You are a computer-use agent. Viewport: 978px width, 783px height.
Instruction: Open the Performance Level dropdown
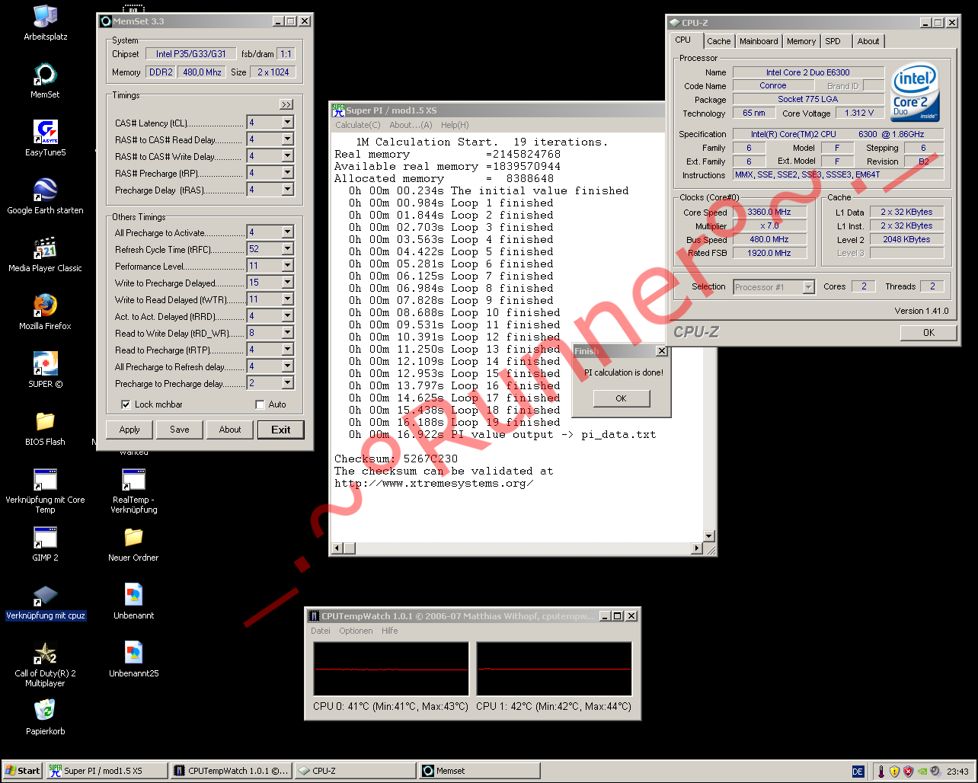(x=287, y=266)
